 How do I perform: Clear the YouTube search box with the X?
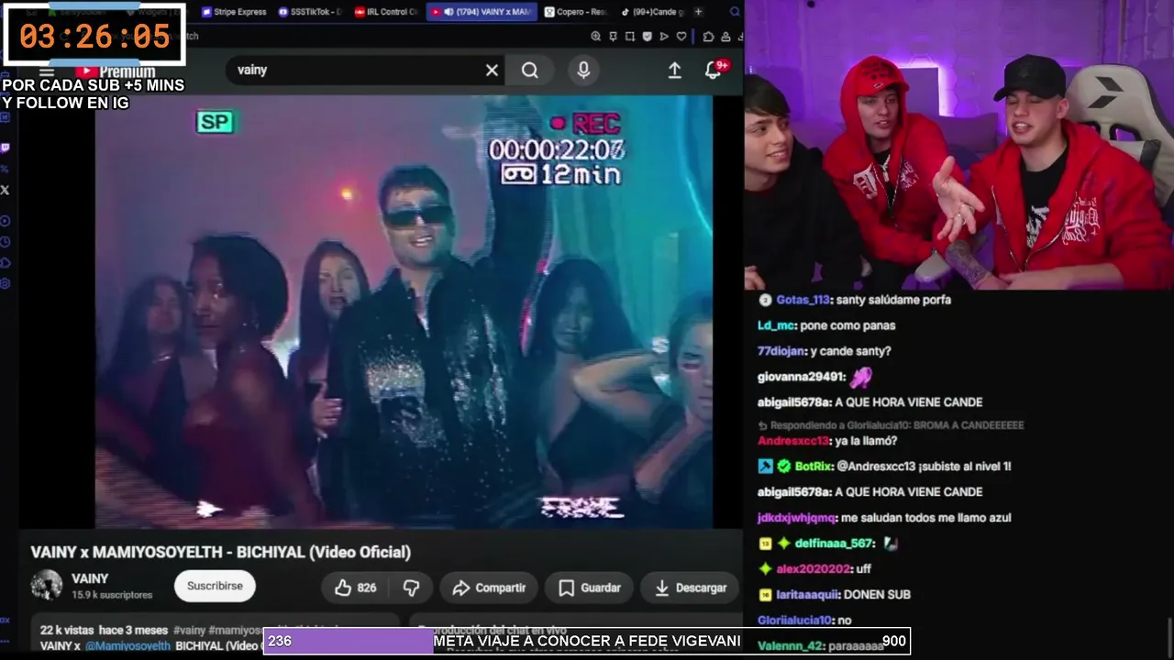click(492, 71)
